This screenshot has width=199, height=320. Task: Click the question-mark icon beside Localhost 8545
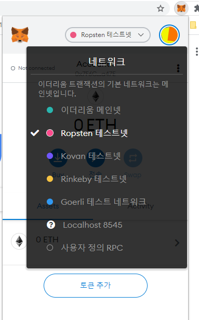[x=51, y=225]
